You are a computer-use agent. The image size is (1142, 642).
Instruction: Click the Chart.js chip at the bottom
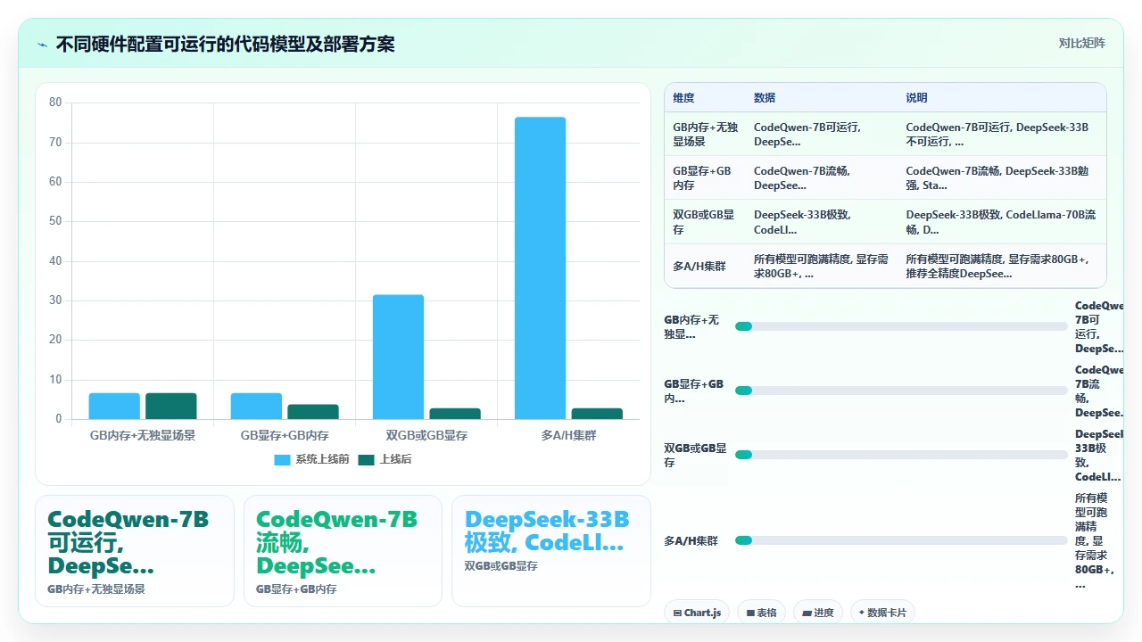pos(697,613)
